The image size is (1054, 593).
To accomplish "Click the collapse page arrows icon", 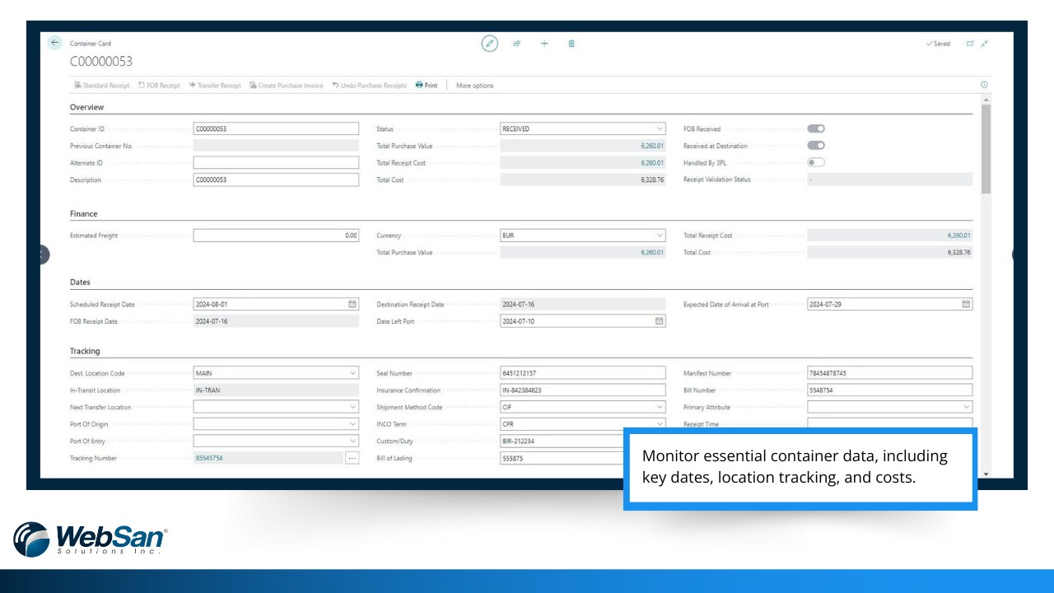I will [x=984, y=44].
